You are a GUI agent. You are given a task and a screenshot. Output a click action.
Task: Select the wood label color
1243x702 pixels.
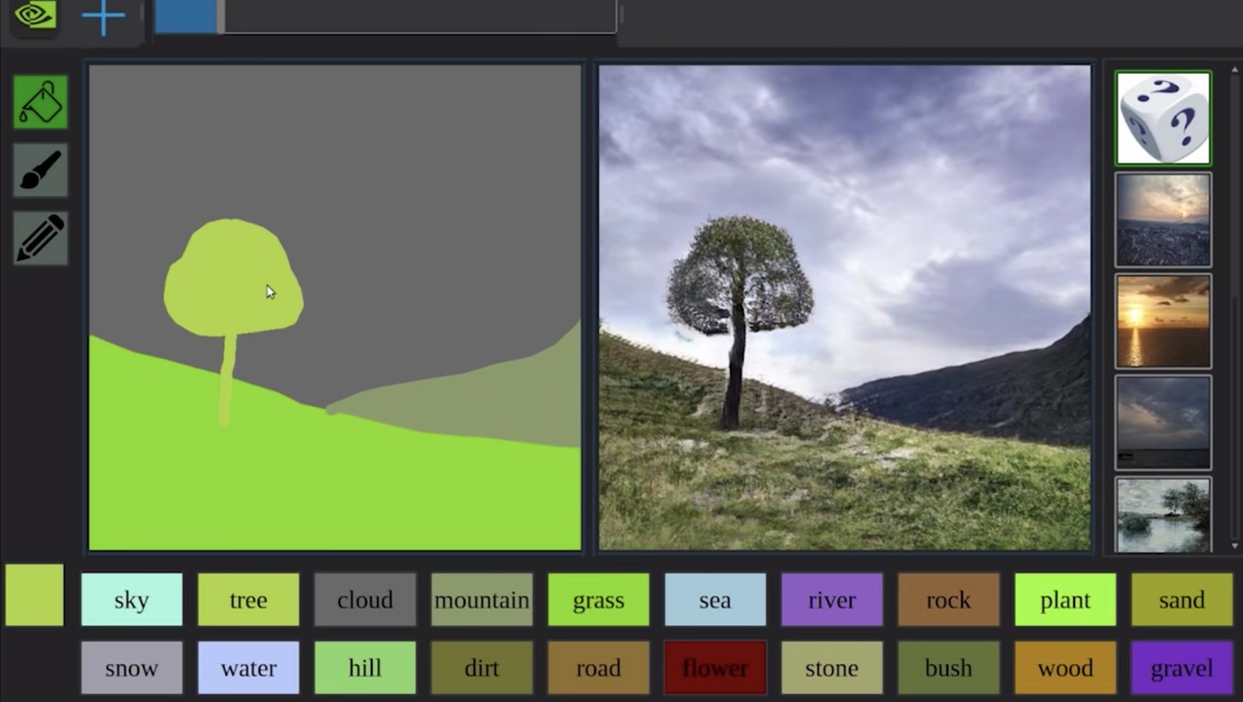(x=1066, y=668)
